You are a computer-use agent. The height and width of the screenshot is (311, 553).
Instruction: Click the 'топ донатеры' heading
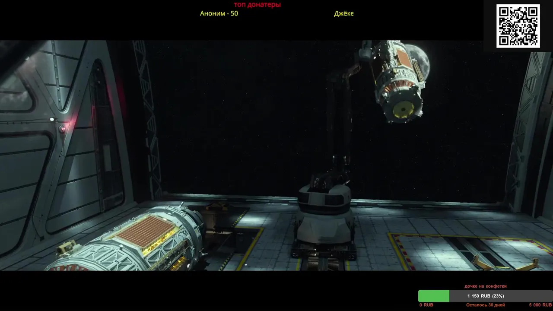pyautogui.click(x=257, y=5)
